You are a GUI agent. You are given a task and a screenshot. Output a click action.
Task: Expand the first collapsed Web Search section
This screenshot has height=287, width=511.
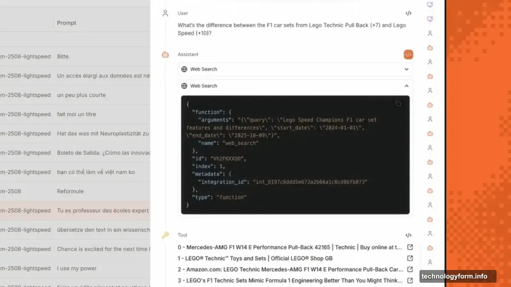click(407, 69)
